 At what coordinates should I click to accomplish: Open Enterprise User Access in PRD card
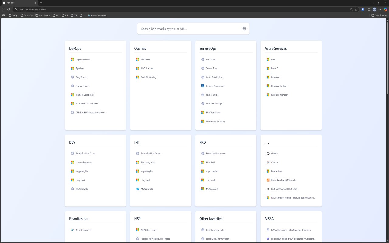pyautogui.click(x=216, y=153)
